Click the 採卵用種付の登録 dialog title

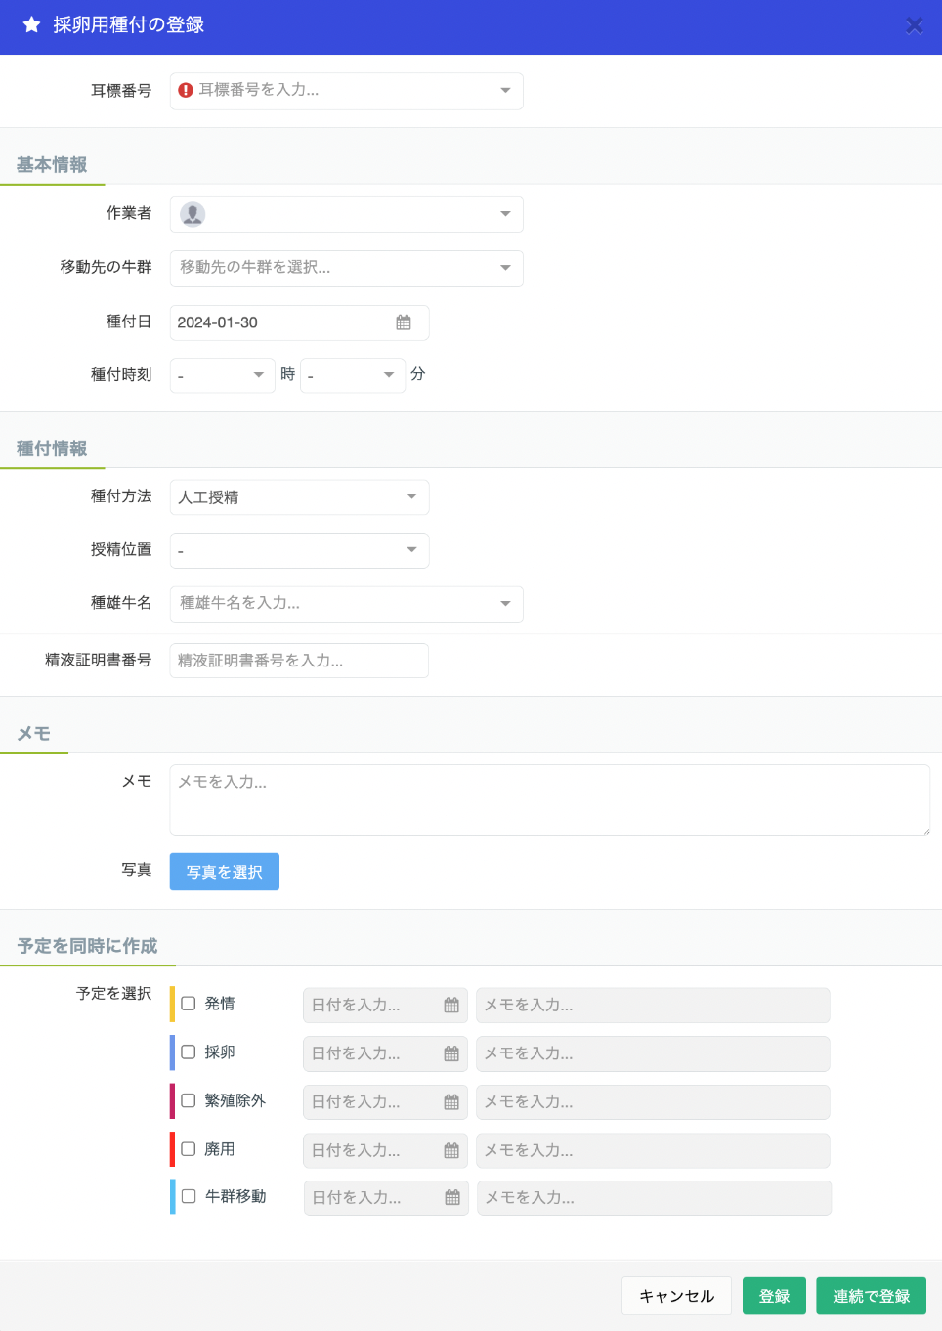point(129,25)
